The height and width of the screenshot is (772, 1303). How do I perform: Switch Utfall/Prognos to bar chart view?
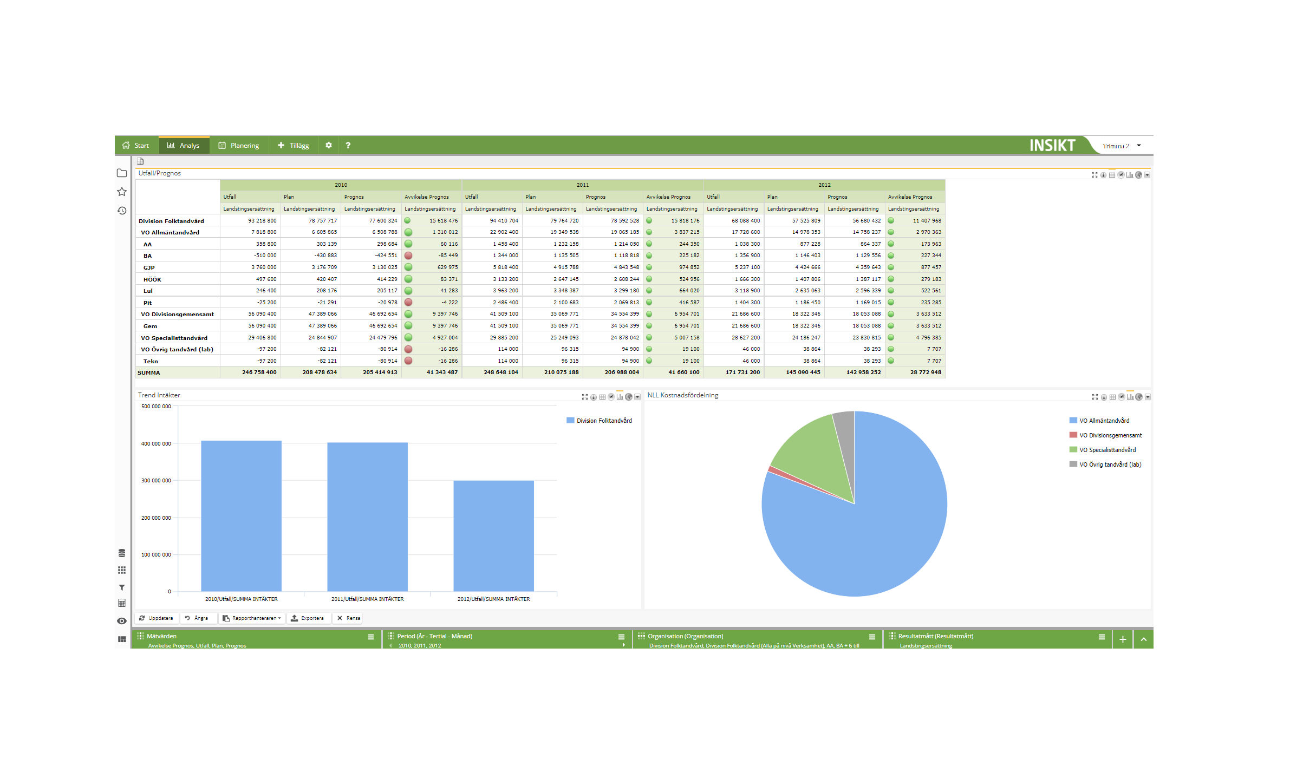coord(1130,175)
